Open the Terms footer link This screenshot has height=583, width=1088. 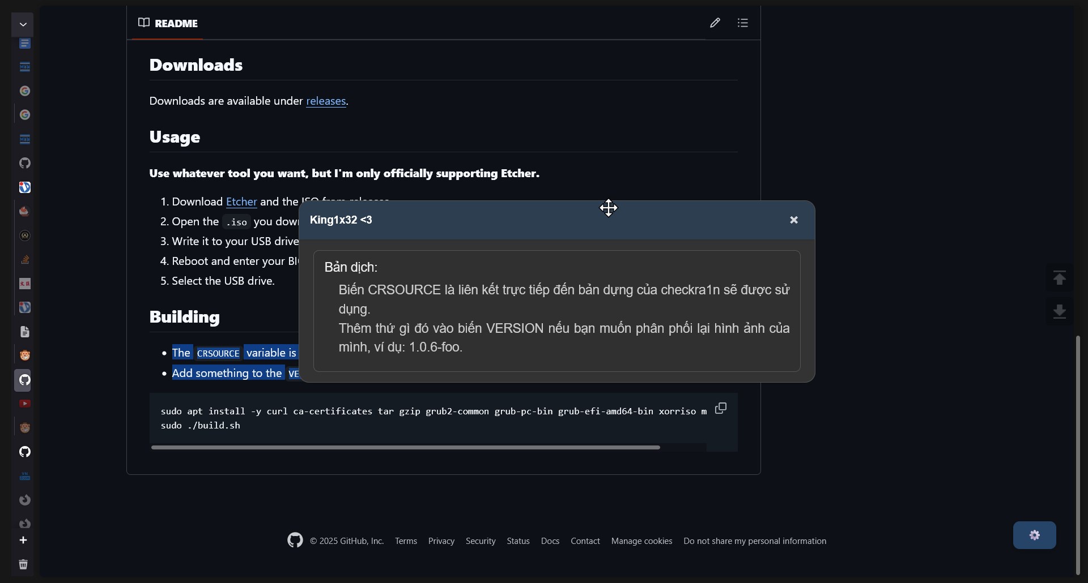[406, 541]
